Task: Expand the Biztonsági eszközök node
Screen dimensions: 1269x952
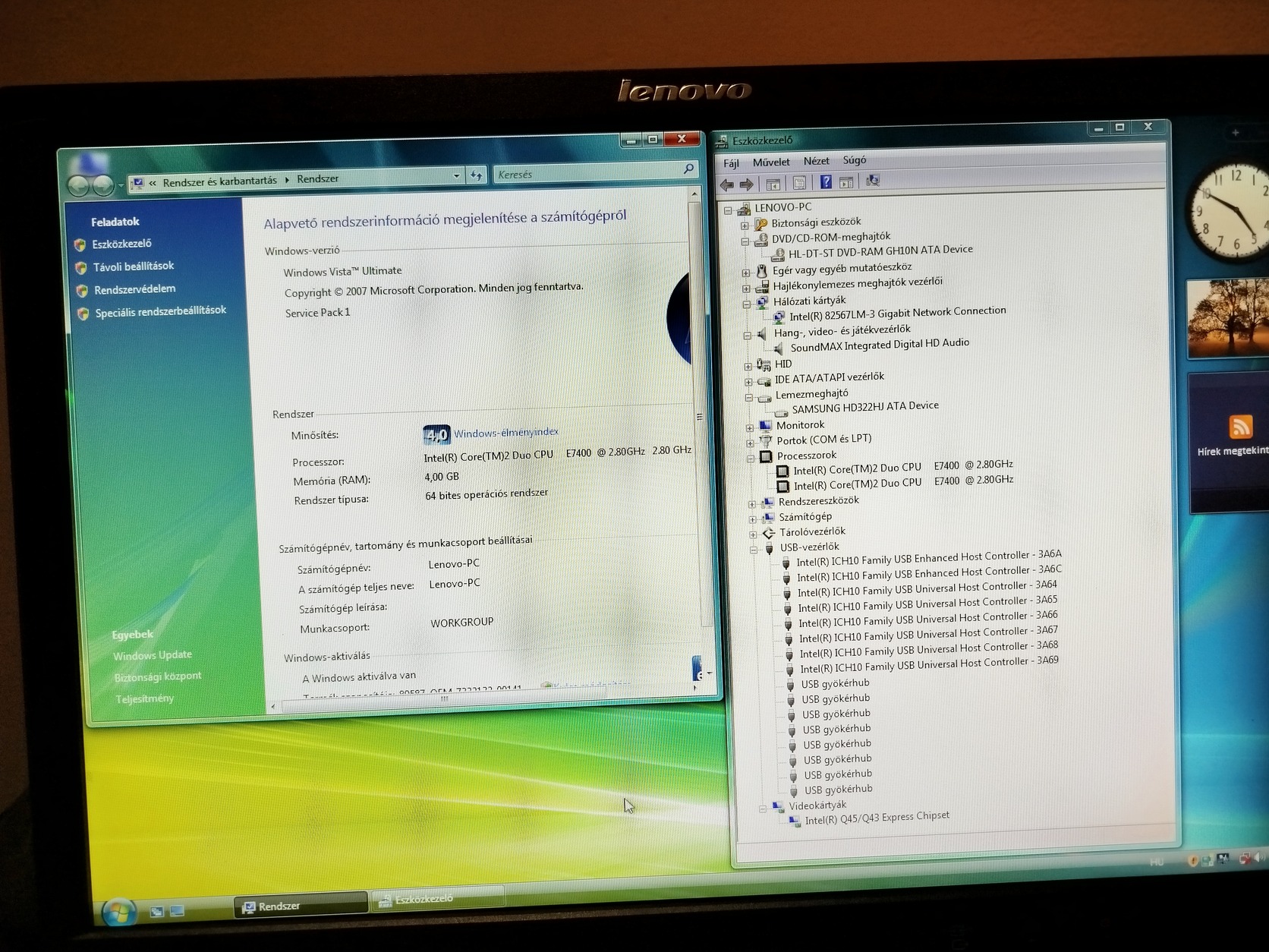Action: coord(745,225)
